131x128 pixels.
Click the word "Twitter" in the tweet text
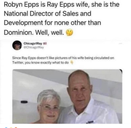pyautogui.click(x=18, y=62)
